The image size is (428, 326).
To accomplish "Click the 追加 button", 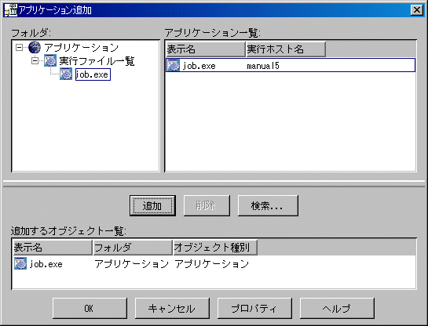I will pyautogui.click(x=152, y=205).
